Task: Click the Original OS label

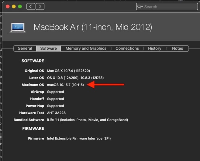Action: click(34, 71)
